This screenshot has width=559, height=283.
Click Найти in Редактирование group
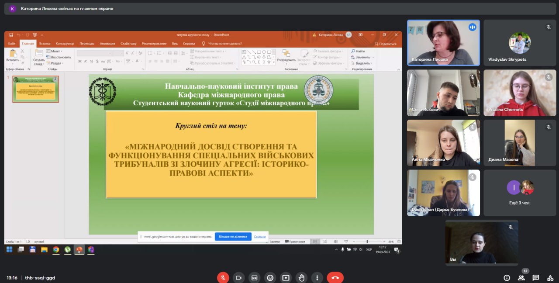coord(358,51)
